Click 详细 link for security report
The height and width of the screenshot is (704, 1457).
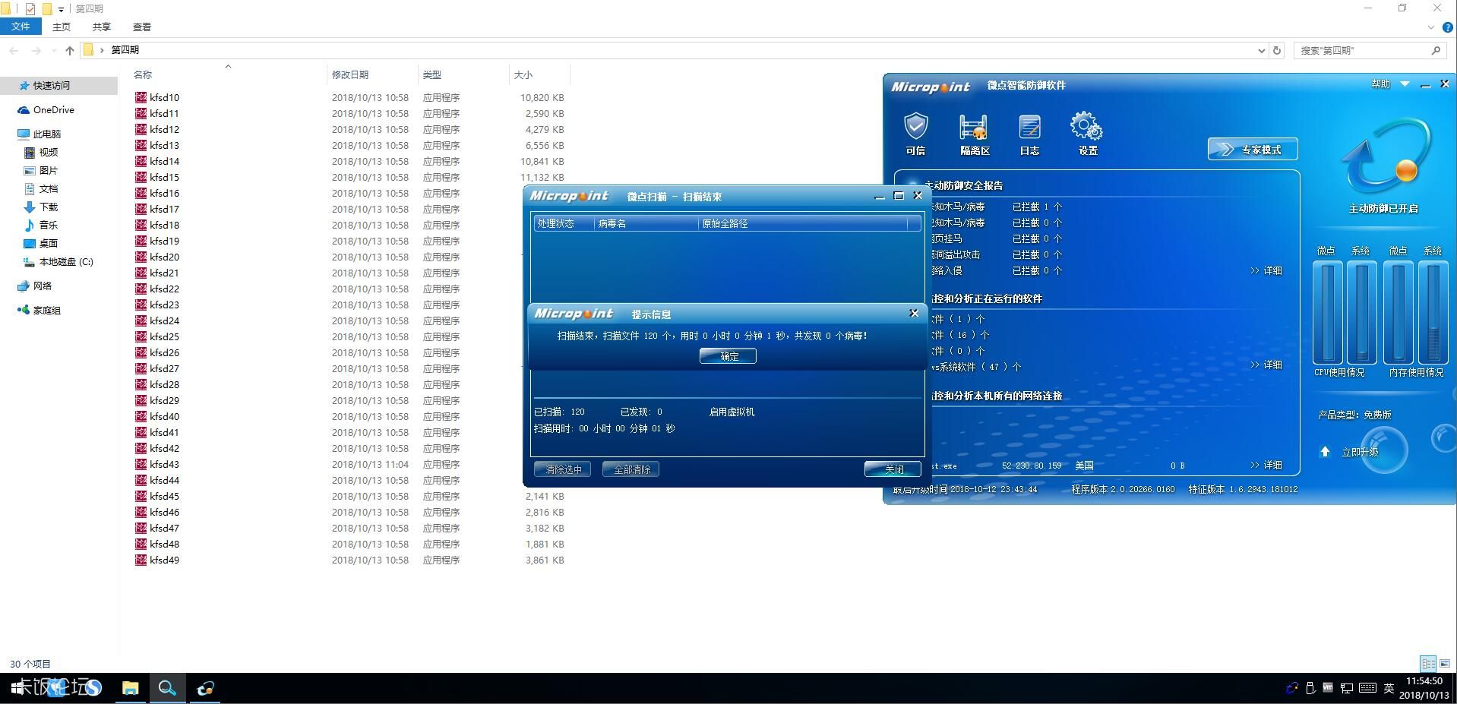[x=1266, y=270]
